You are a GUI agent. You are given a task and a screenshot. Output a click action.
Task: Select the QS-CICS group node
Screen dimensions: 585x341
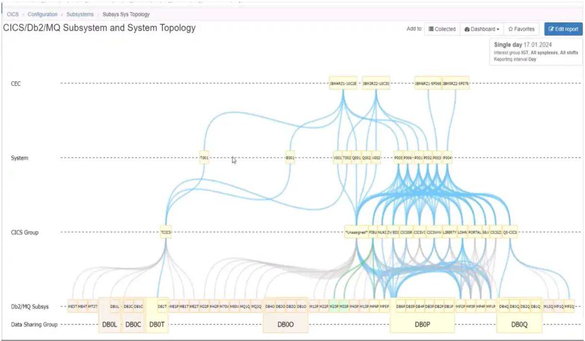tap(510, 232)
